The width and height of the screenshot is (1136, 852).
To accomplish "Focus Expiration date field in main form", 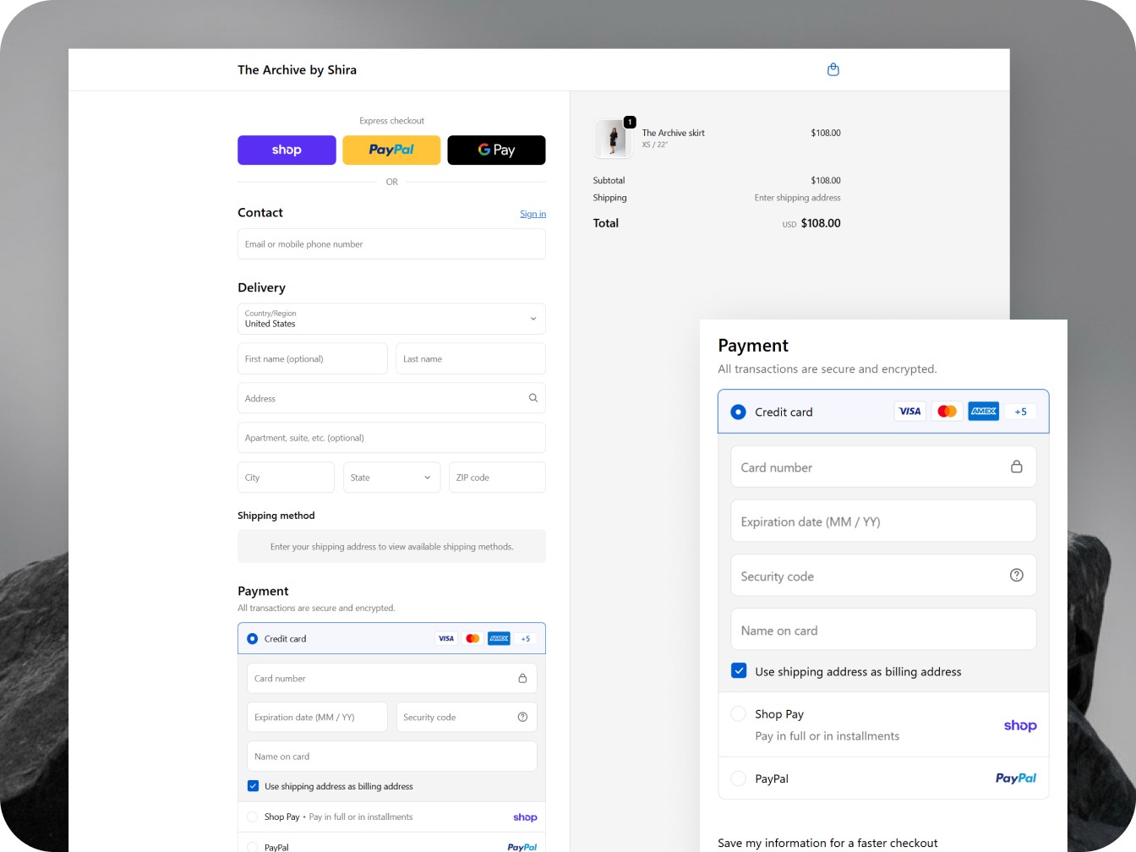I will coord(317,717).
